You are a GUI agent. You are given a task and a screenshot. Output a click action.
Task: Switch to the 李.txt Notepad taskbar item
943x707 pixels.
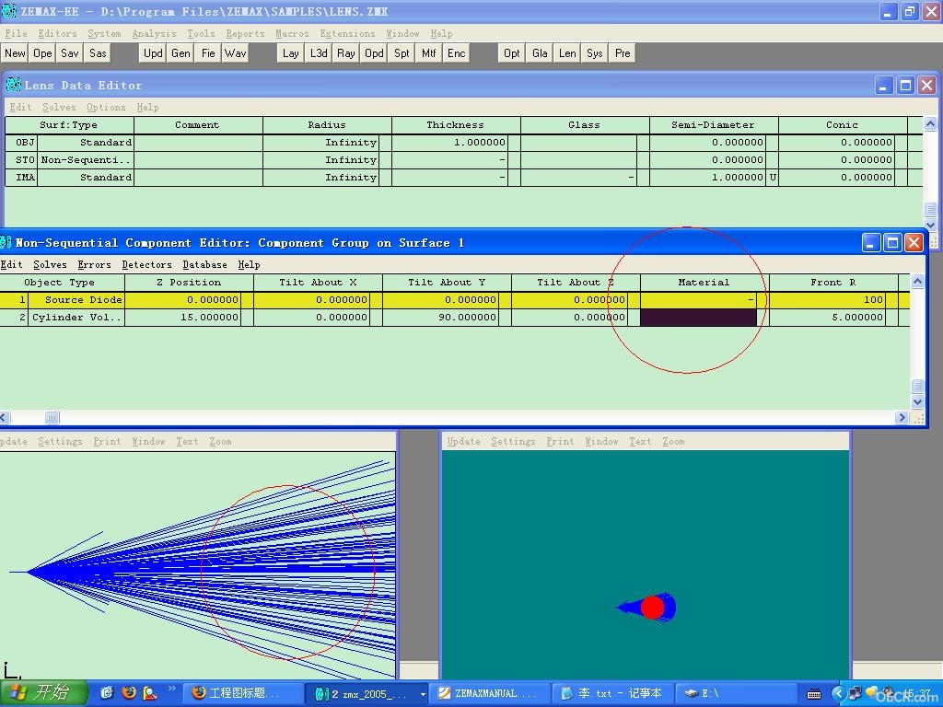[x=612, y=693]
